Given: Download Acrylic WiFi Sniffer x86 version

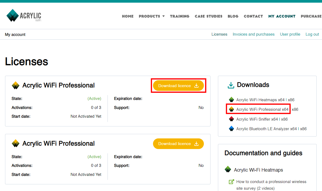Looking at the screenshot, I should point(284,119).
